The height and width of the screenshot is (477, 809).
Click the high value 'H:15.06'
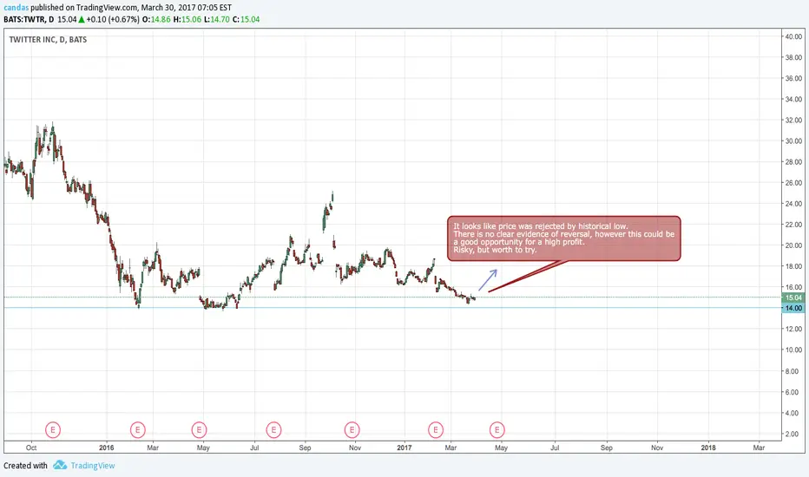click(x=187, y=20)
